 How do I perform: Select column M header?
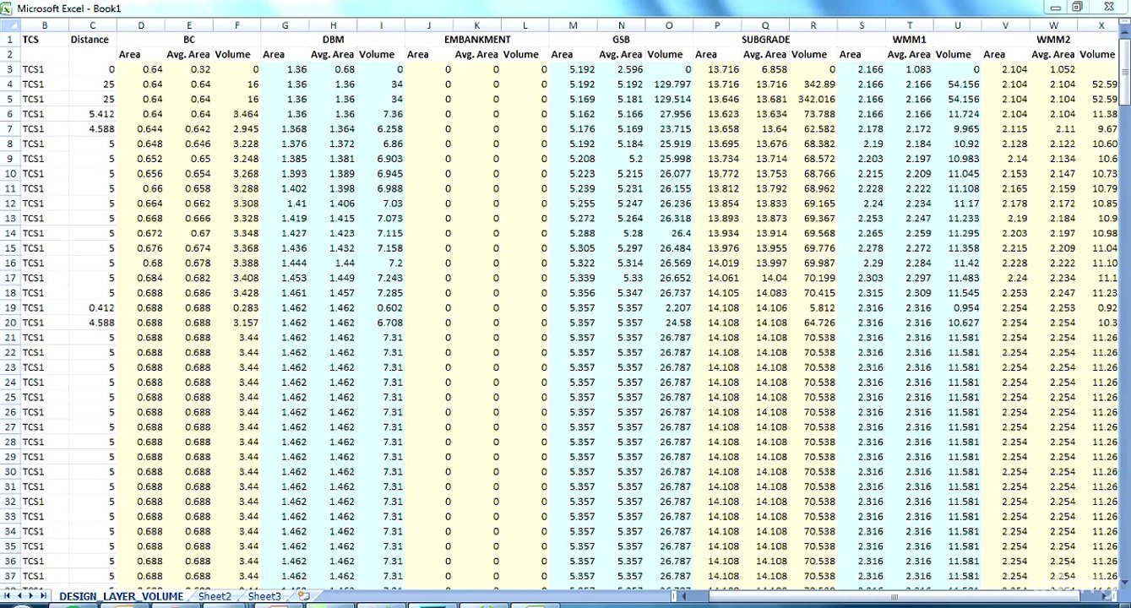pos(573,25)
